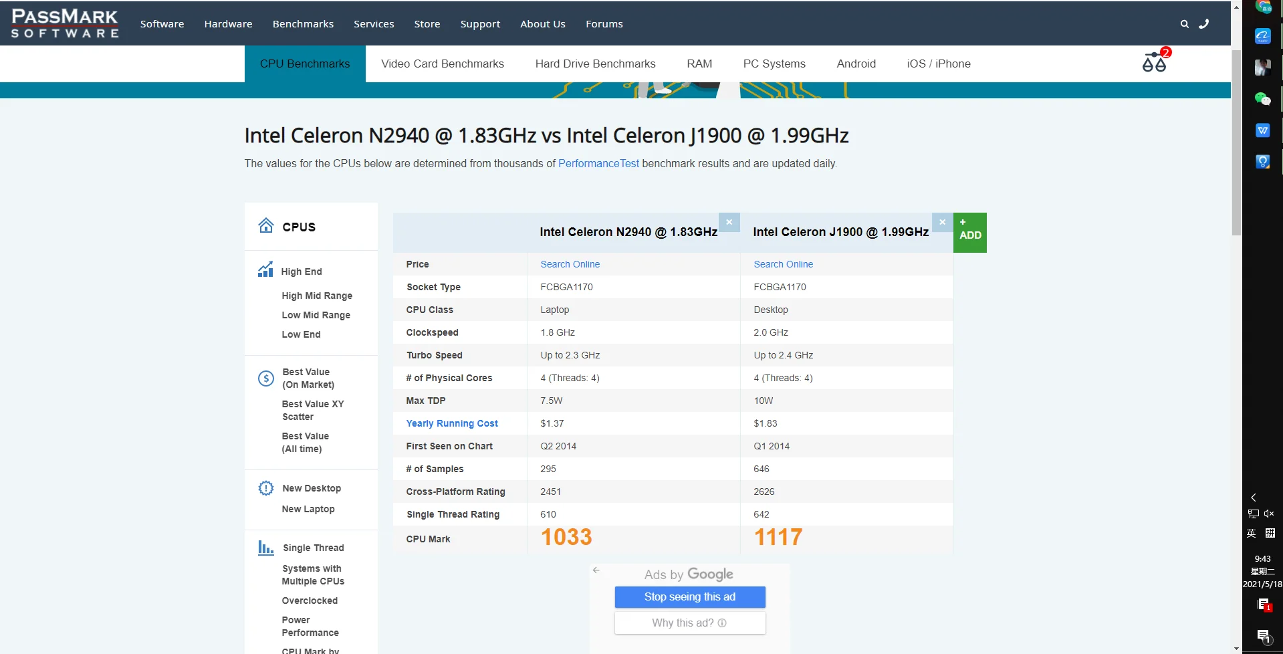Click Search Online link for N2940 price
The width and height of the screenshot is (1283, 654).
pos(570,264)
